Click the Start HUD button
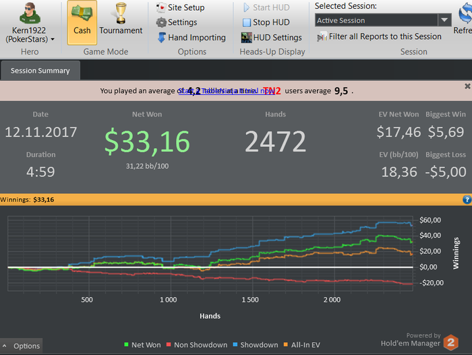This screenshot has width=472, height=355. pyautogui.click(x=266, y=7)
